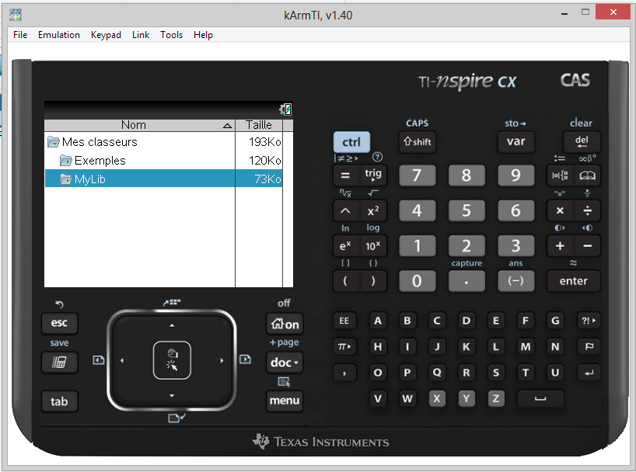Click the touchpad down arrow
This screenshot has width=636, height=472.
(172, 395)
